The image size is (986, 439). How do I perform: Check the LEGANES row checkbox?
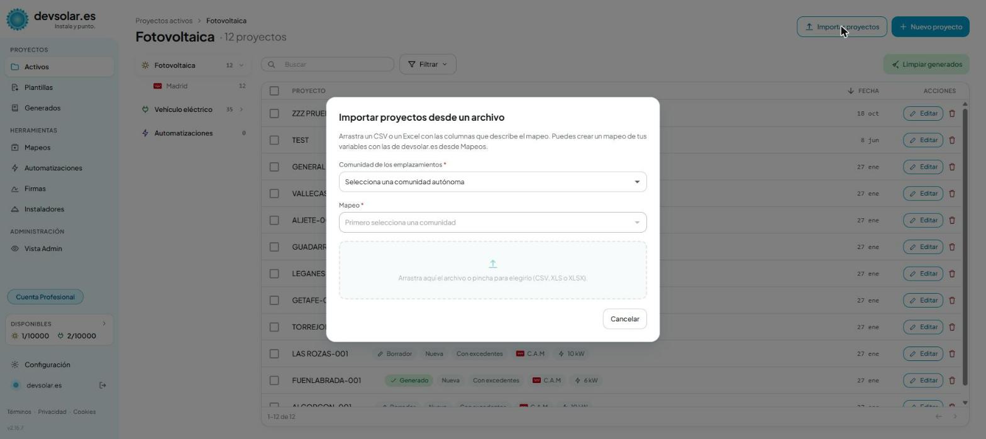(274, 274)
